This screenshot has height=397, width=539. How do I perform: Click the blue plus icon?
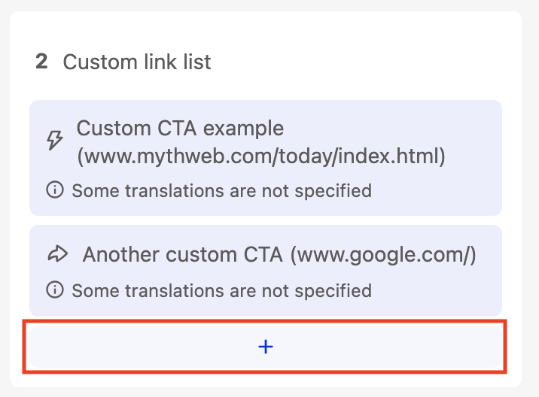[265, 347]
